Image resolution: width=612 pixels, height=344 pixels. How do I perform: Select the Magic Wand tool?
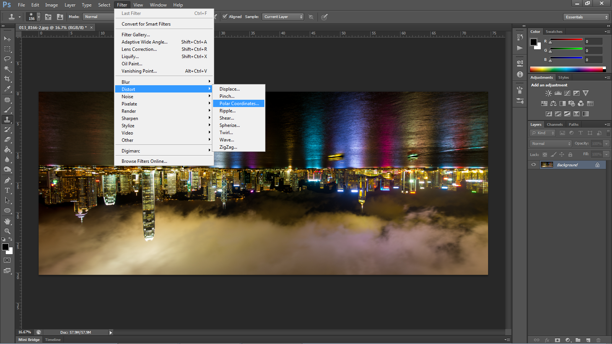(7, 69)
